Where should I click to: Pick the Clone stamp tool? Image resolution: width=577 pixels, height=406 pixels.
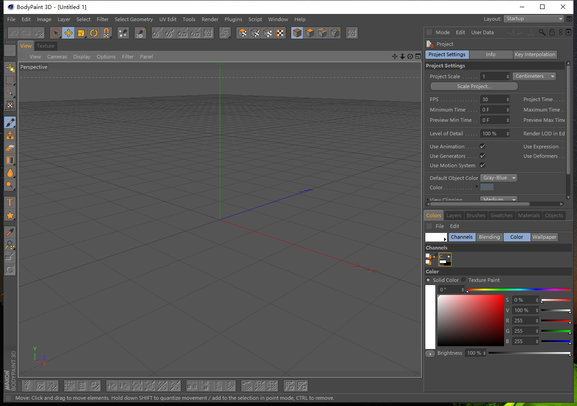(10, 135)
